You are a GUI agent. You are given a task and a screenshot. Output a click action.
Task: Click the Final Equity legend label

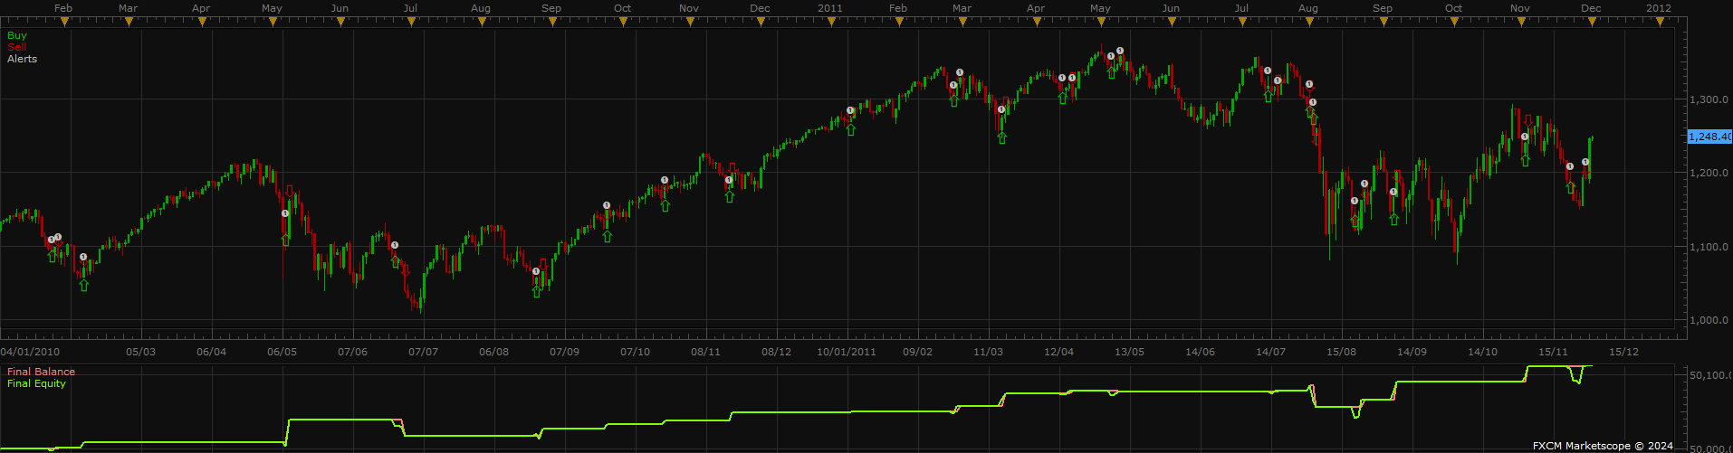37,383
